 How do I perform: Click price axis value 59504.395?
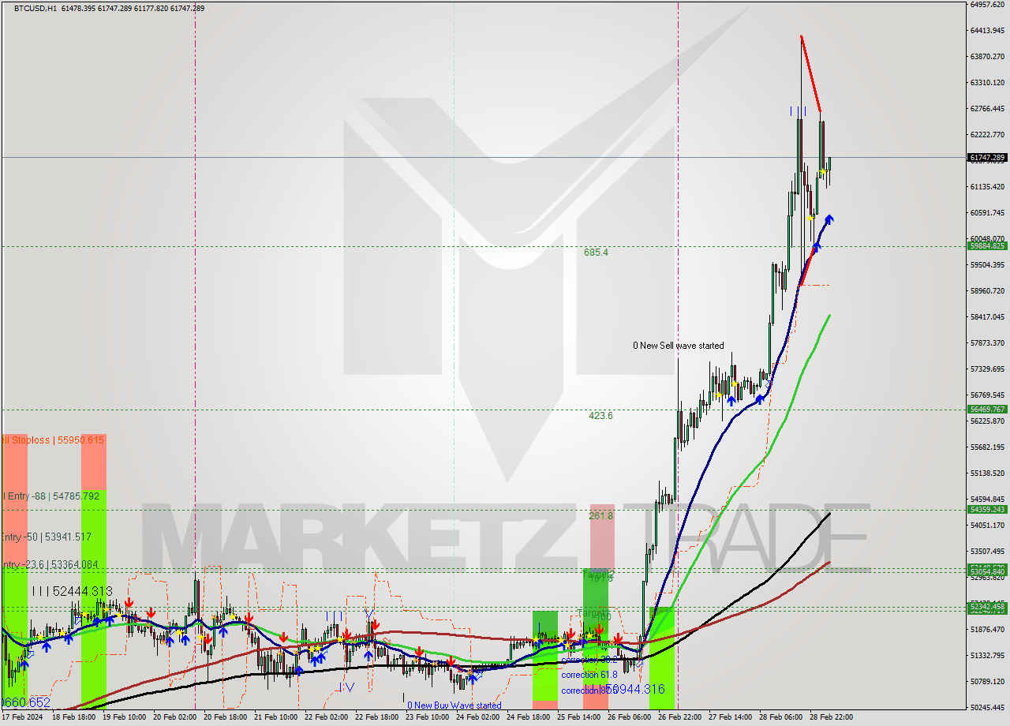(986, 265)
